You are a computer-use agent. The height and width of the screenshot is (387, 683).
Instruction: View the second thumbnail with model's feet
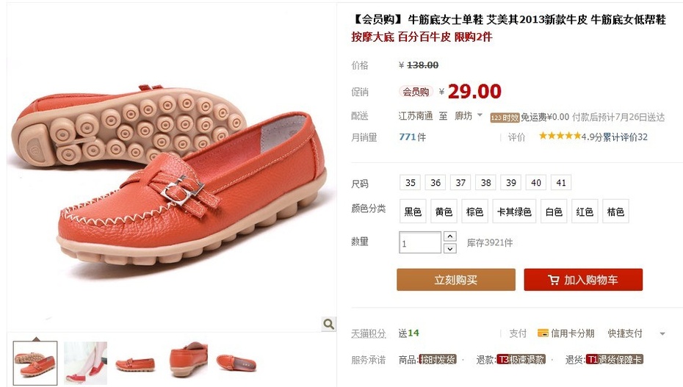point(85,363)
